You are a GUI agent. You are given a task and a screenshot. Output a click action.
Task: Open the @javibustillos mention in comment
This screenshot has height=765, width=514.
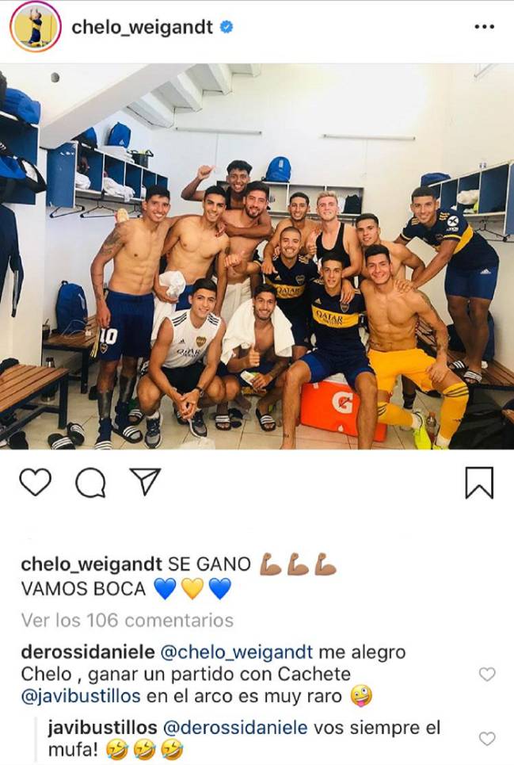(81, 696)
